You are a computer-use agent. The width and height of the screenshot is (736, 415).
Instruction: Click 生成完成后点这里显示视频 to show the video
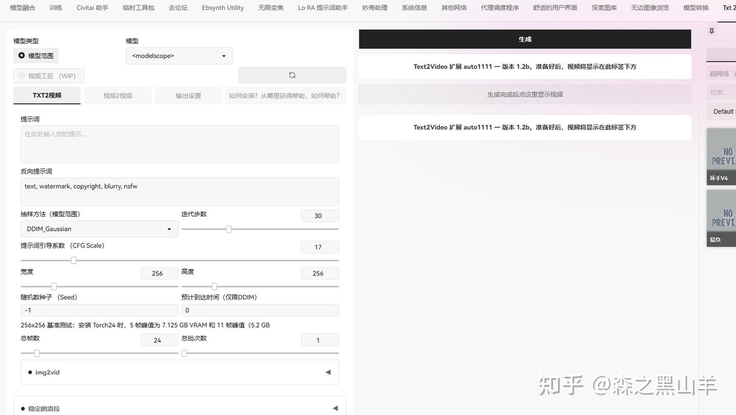coord(524,94)
